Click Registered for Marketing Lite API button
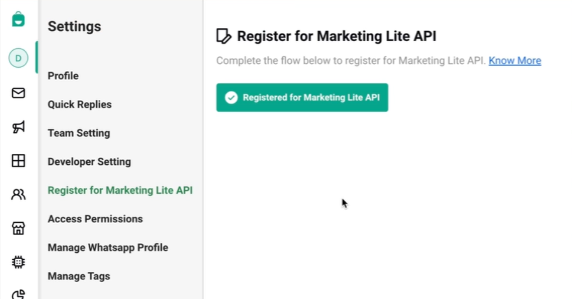Viewport: 572px width, 299px height. pos(302,98)
